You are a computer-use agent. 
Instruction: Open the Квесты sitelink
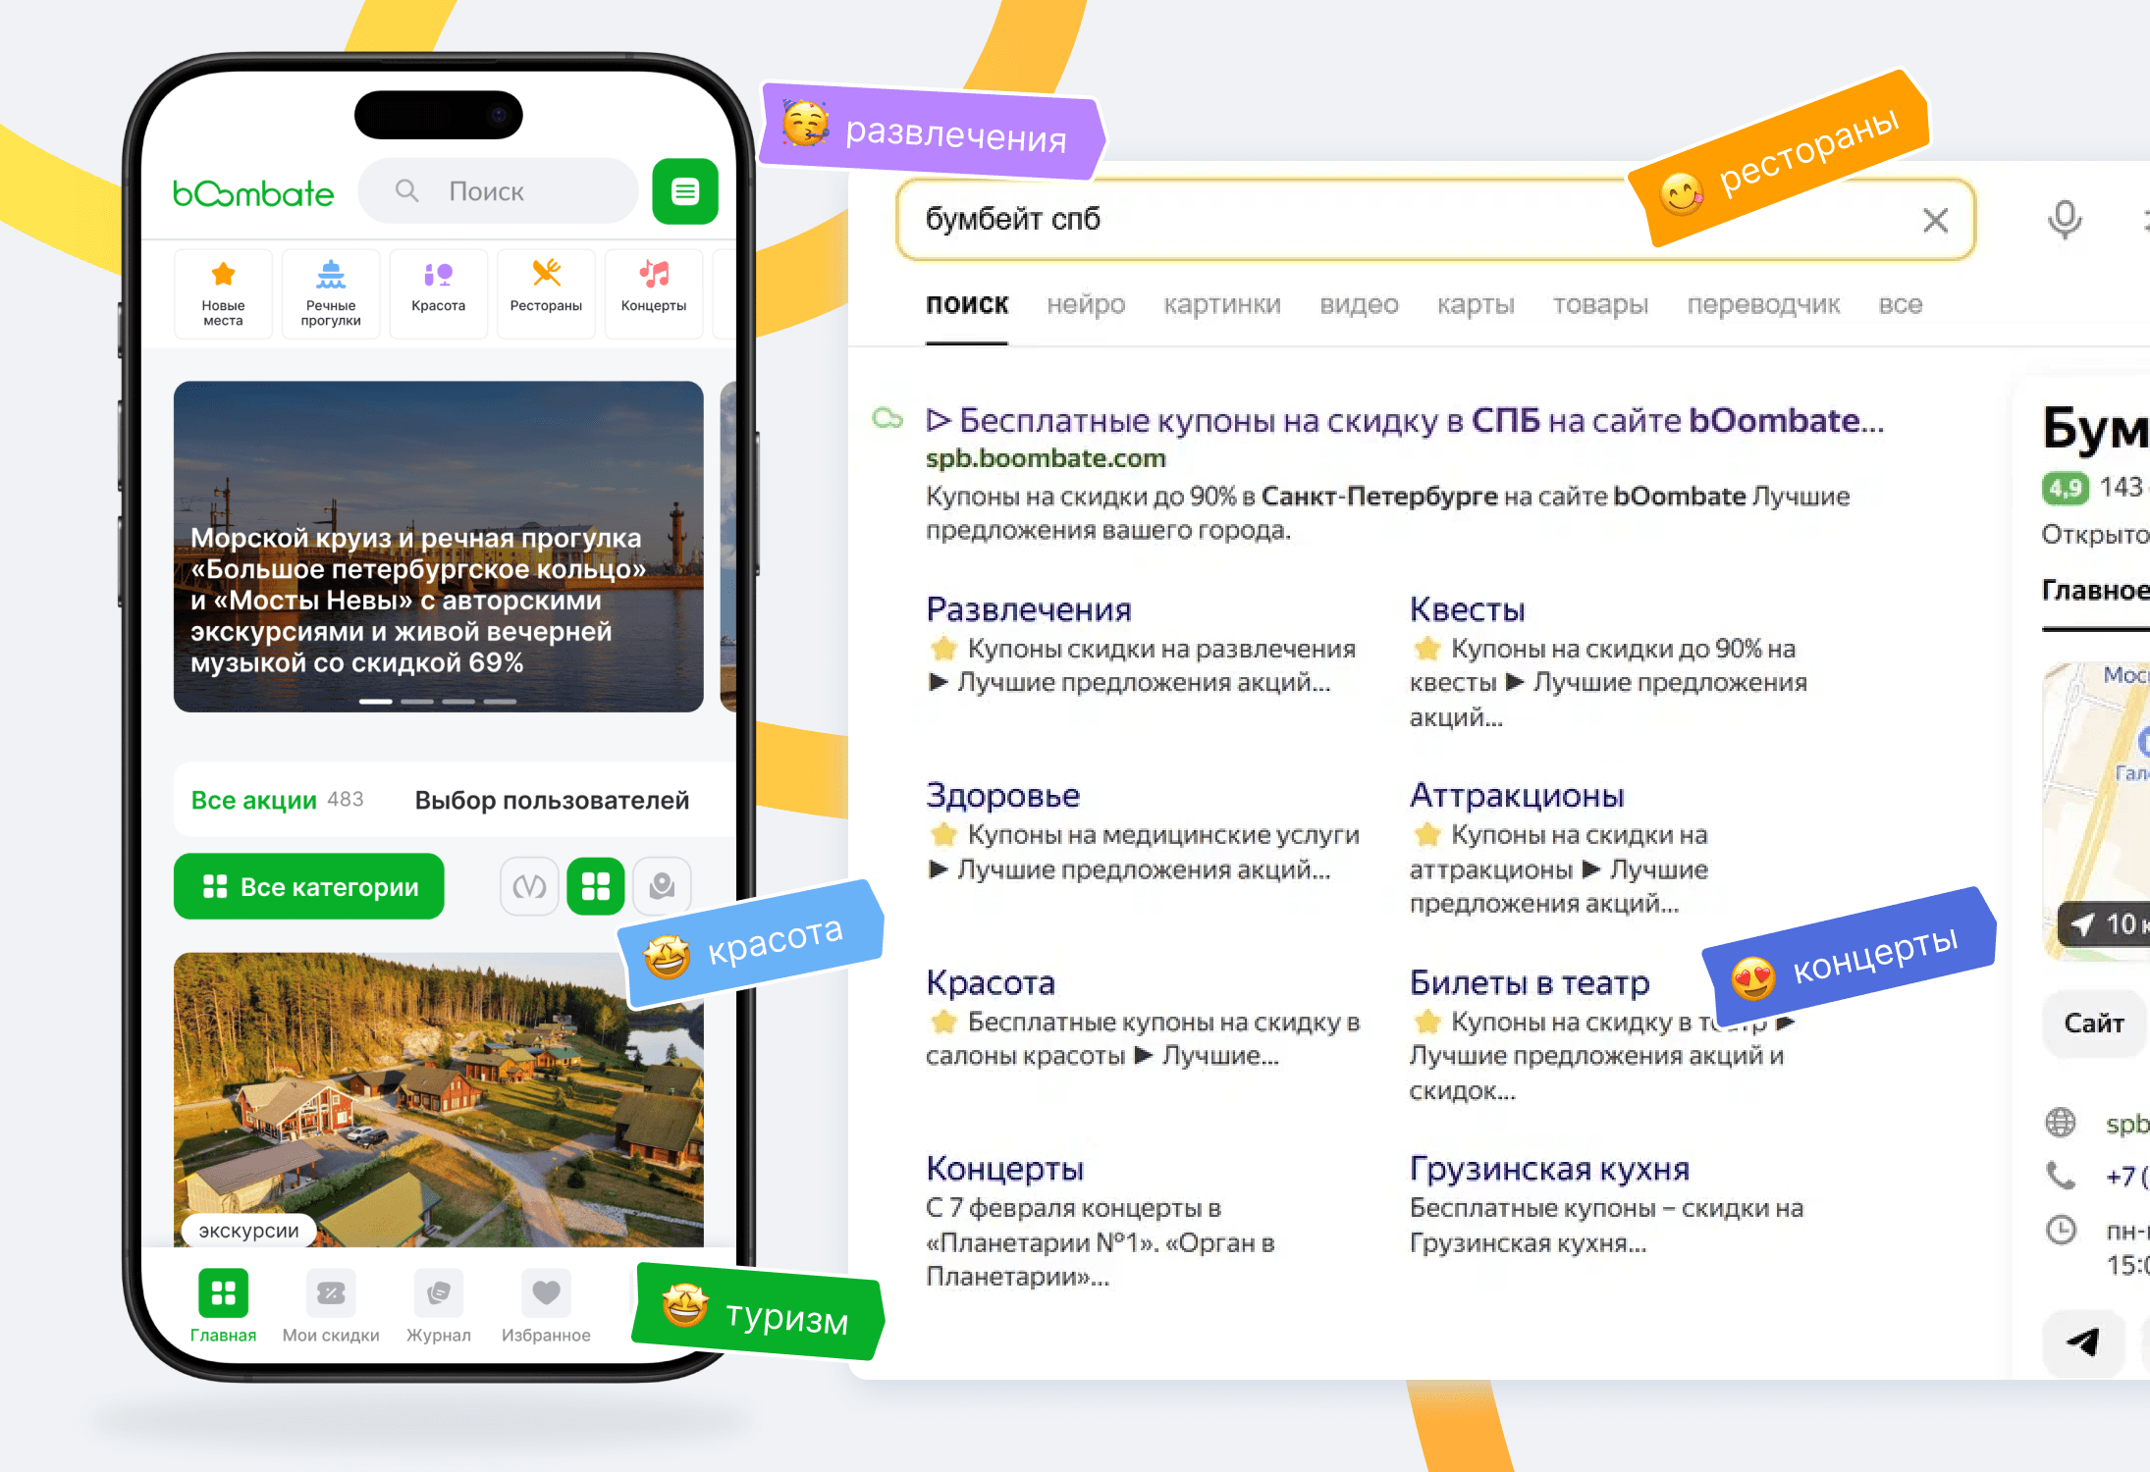tap(1467, 609)
